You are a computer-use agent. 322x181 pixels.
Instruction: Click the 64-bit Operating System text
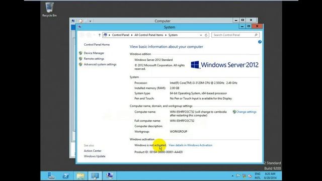198,94
